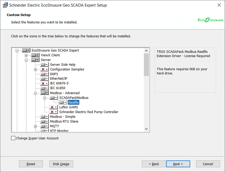Click the EtherNet/IP feature install icon

44,79
